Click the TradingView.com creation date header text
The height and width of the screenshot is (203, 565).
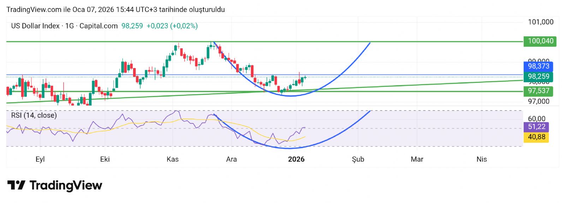(x=115, y=10)
